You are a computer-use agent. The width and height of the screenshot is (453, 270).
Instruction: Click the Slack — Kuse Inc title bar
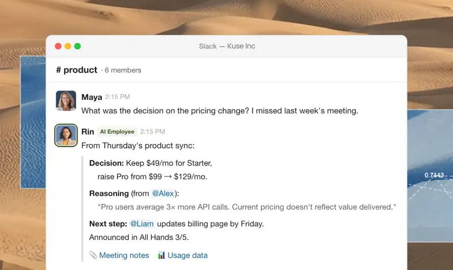[226, 46]
